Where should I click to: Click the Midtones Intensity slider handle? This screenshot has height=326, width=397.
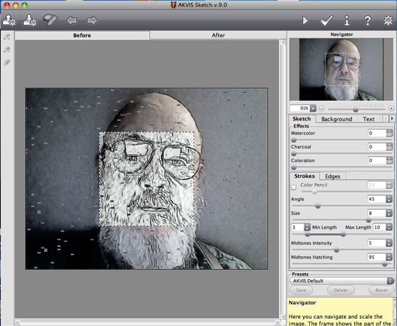click(337, 250)
